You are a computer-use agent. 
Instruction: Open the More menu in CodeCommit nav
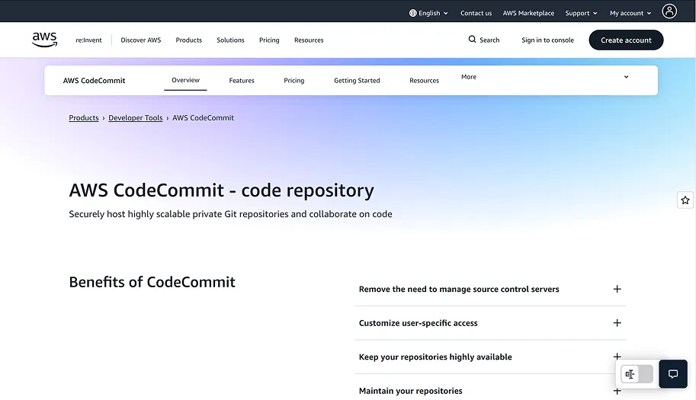click(x=468, y=77)
